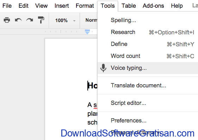Choose Translate document... menu entry
The image size is (198, 140).
tap(148, 85)
